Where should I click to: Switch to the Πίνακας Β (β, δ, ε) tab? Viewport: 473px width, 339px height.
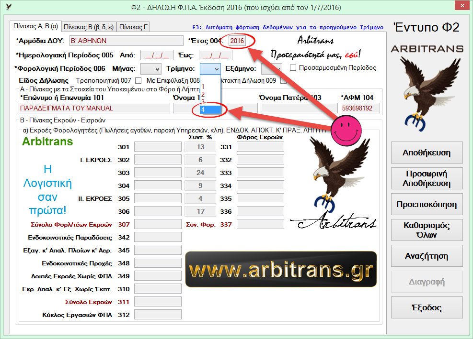pos(88,27)
